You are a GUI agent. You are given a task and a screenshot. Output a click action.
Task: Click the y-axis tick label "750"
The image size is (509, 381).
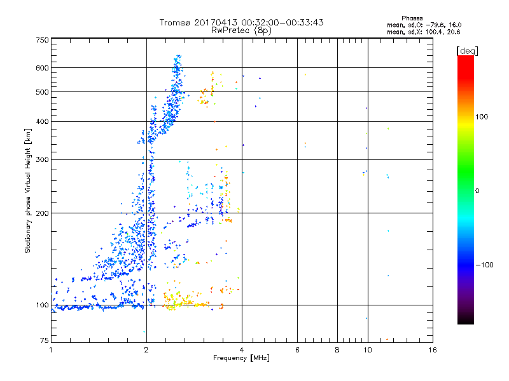click(42, 40)
